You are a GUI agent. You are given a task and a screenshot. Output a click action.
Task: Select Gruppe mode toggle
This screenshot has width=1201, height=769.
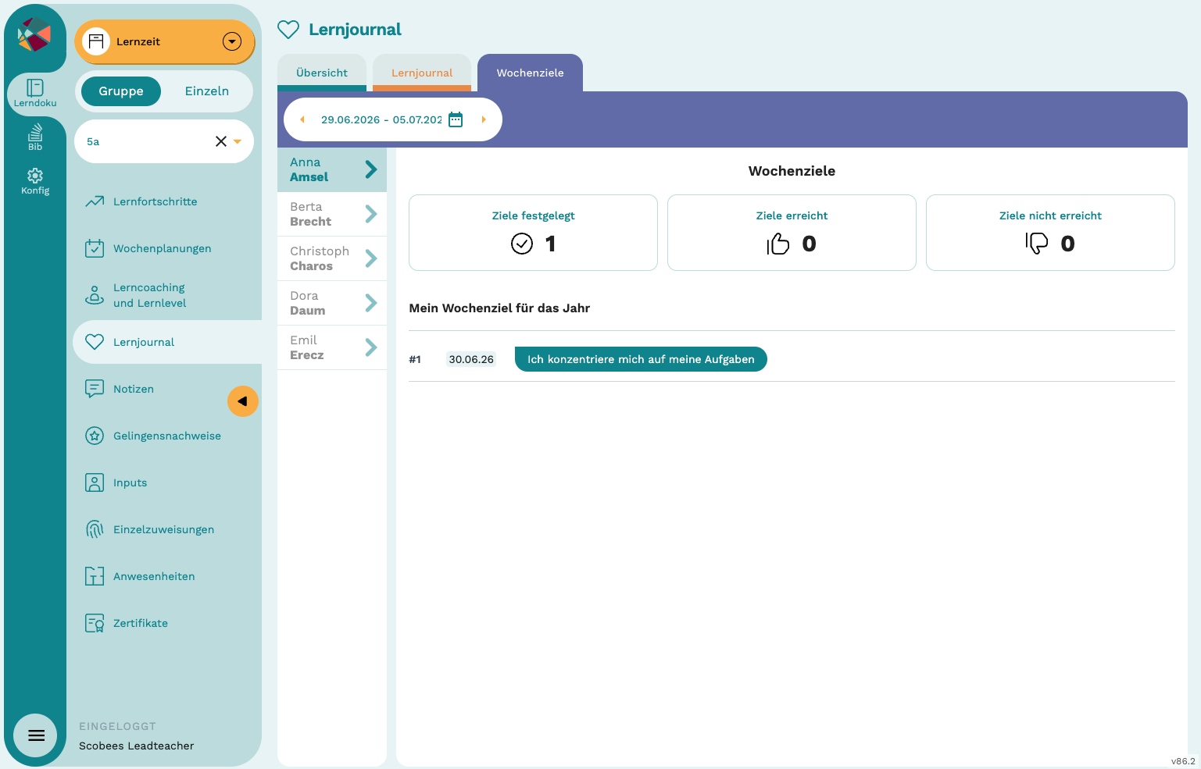[121, 91]
